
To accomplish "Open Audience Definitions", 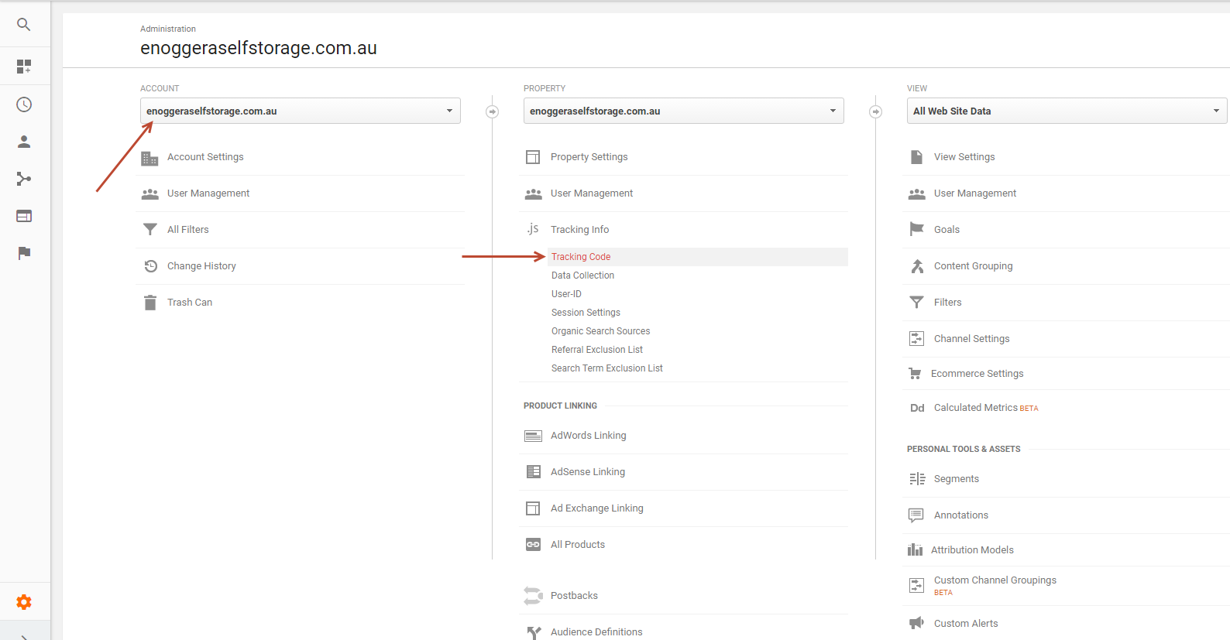I will (596, 632).
